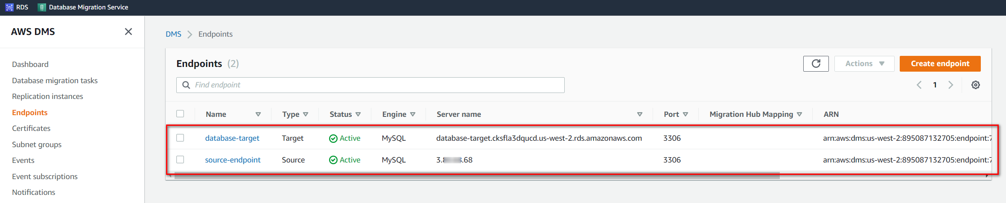Open Dashboard in the sidebar

click(30, 64)
